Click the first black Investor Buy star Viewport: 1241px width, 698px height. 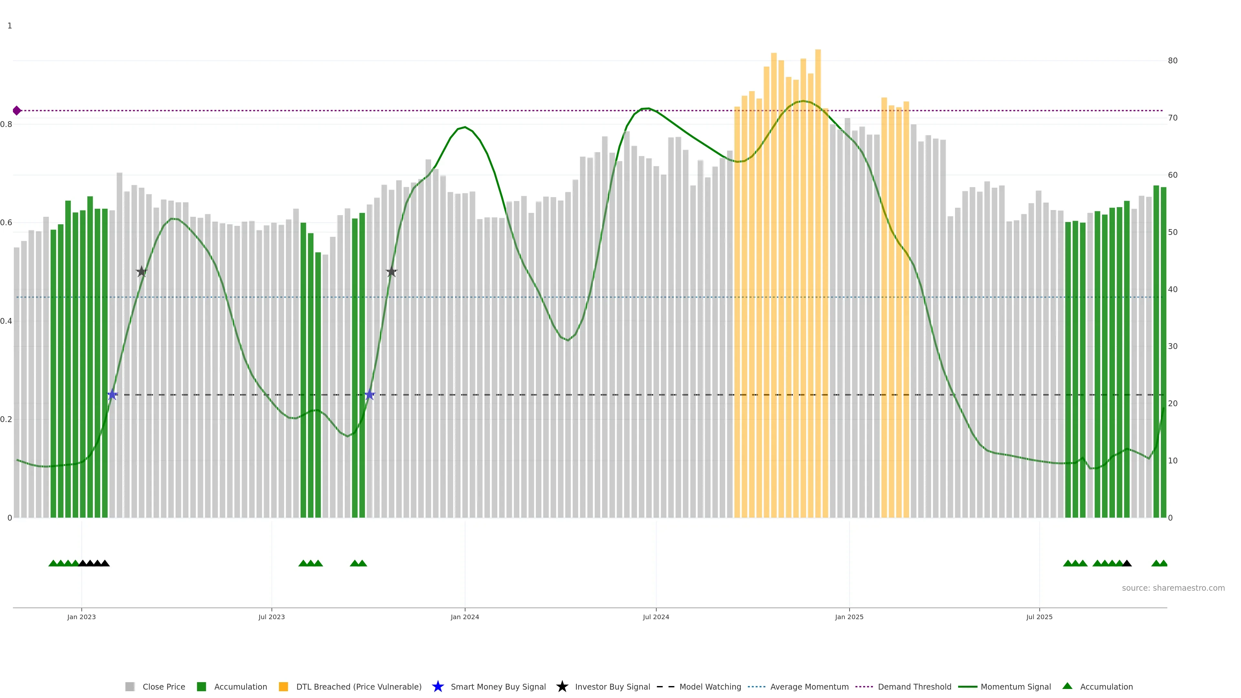(141, 272)
